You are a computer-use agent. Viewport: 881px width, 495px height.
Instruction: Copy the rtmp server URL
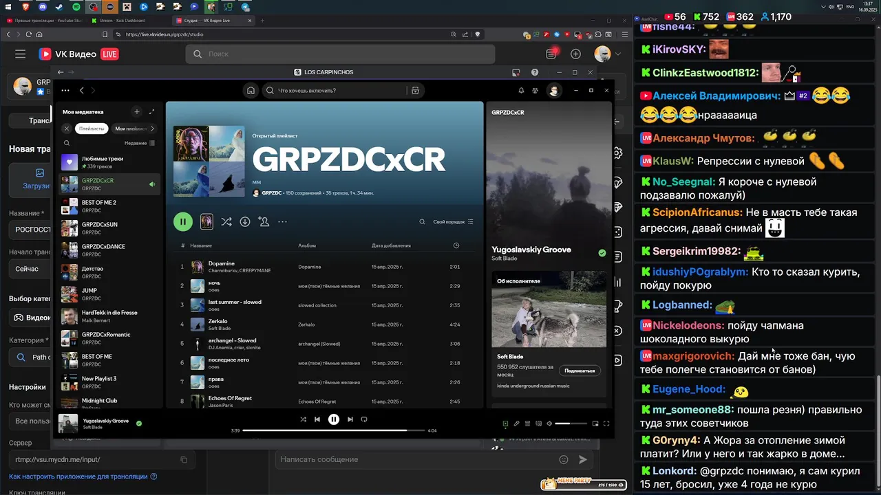tap(184, 459)
